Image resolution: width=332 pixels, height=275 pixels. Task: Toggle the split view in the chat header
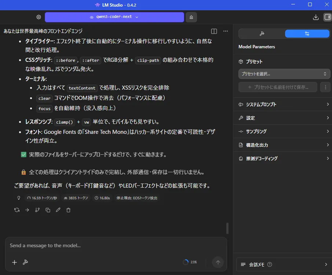(x=214, y=31)
